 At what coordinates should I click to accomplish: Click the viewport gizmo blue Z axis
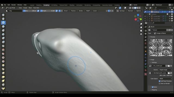click(x=138, y=15)
